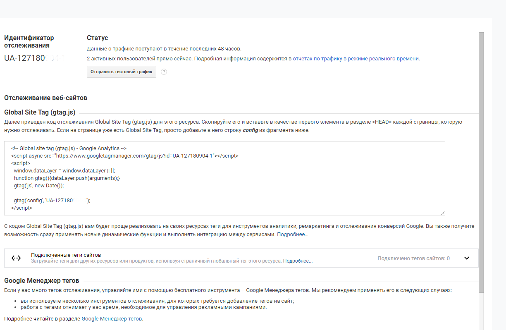The image size is (506, 330).
Task: Expand connected site tags with chevron arrow
Action: point(467,258)
